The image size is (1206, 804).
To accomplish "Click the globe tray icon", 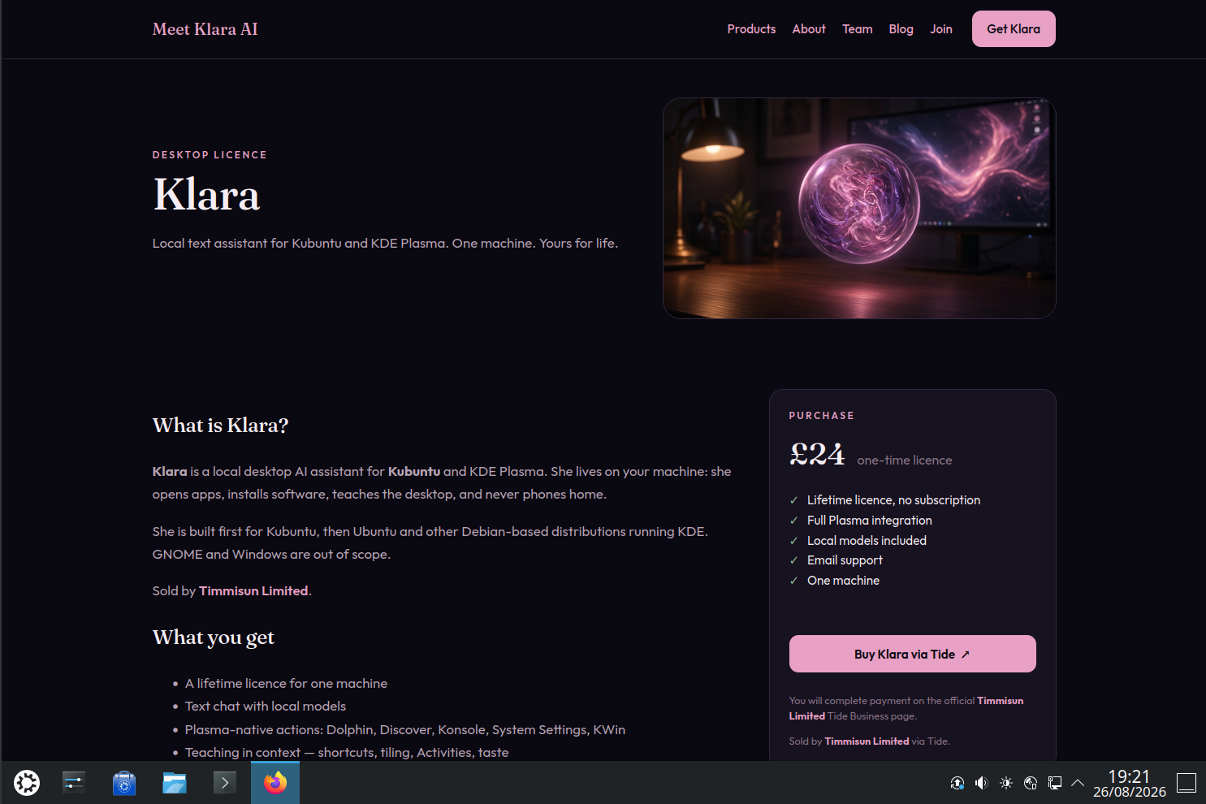I will [x=1031, y=783].
